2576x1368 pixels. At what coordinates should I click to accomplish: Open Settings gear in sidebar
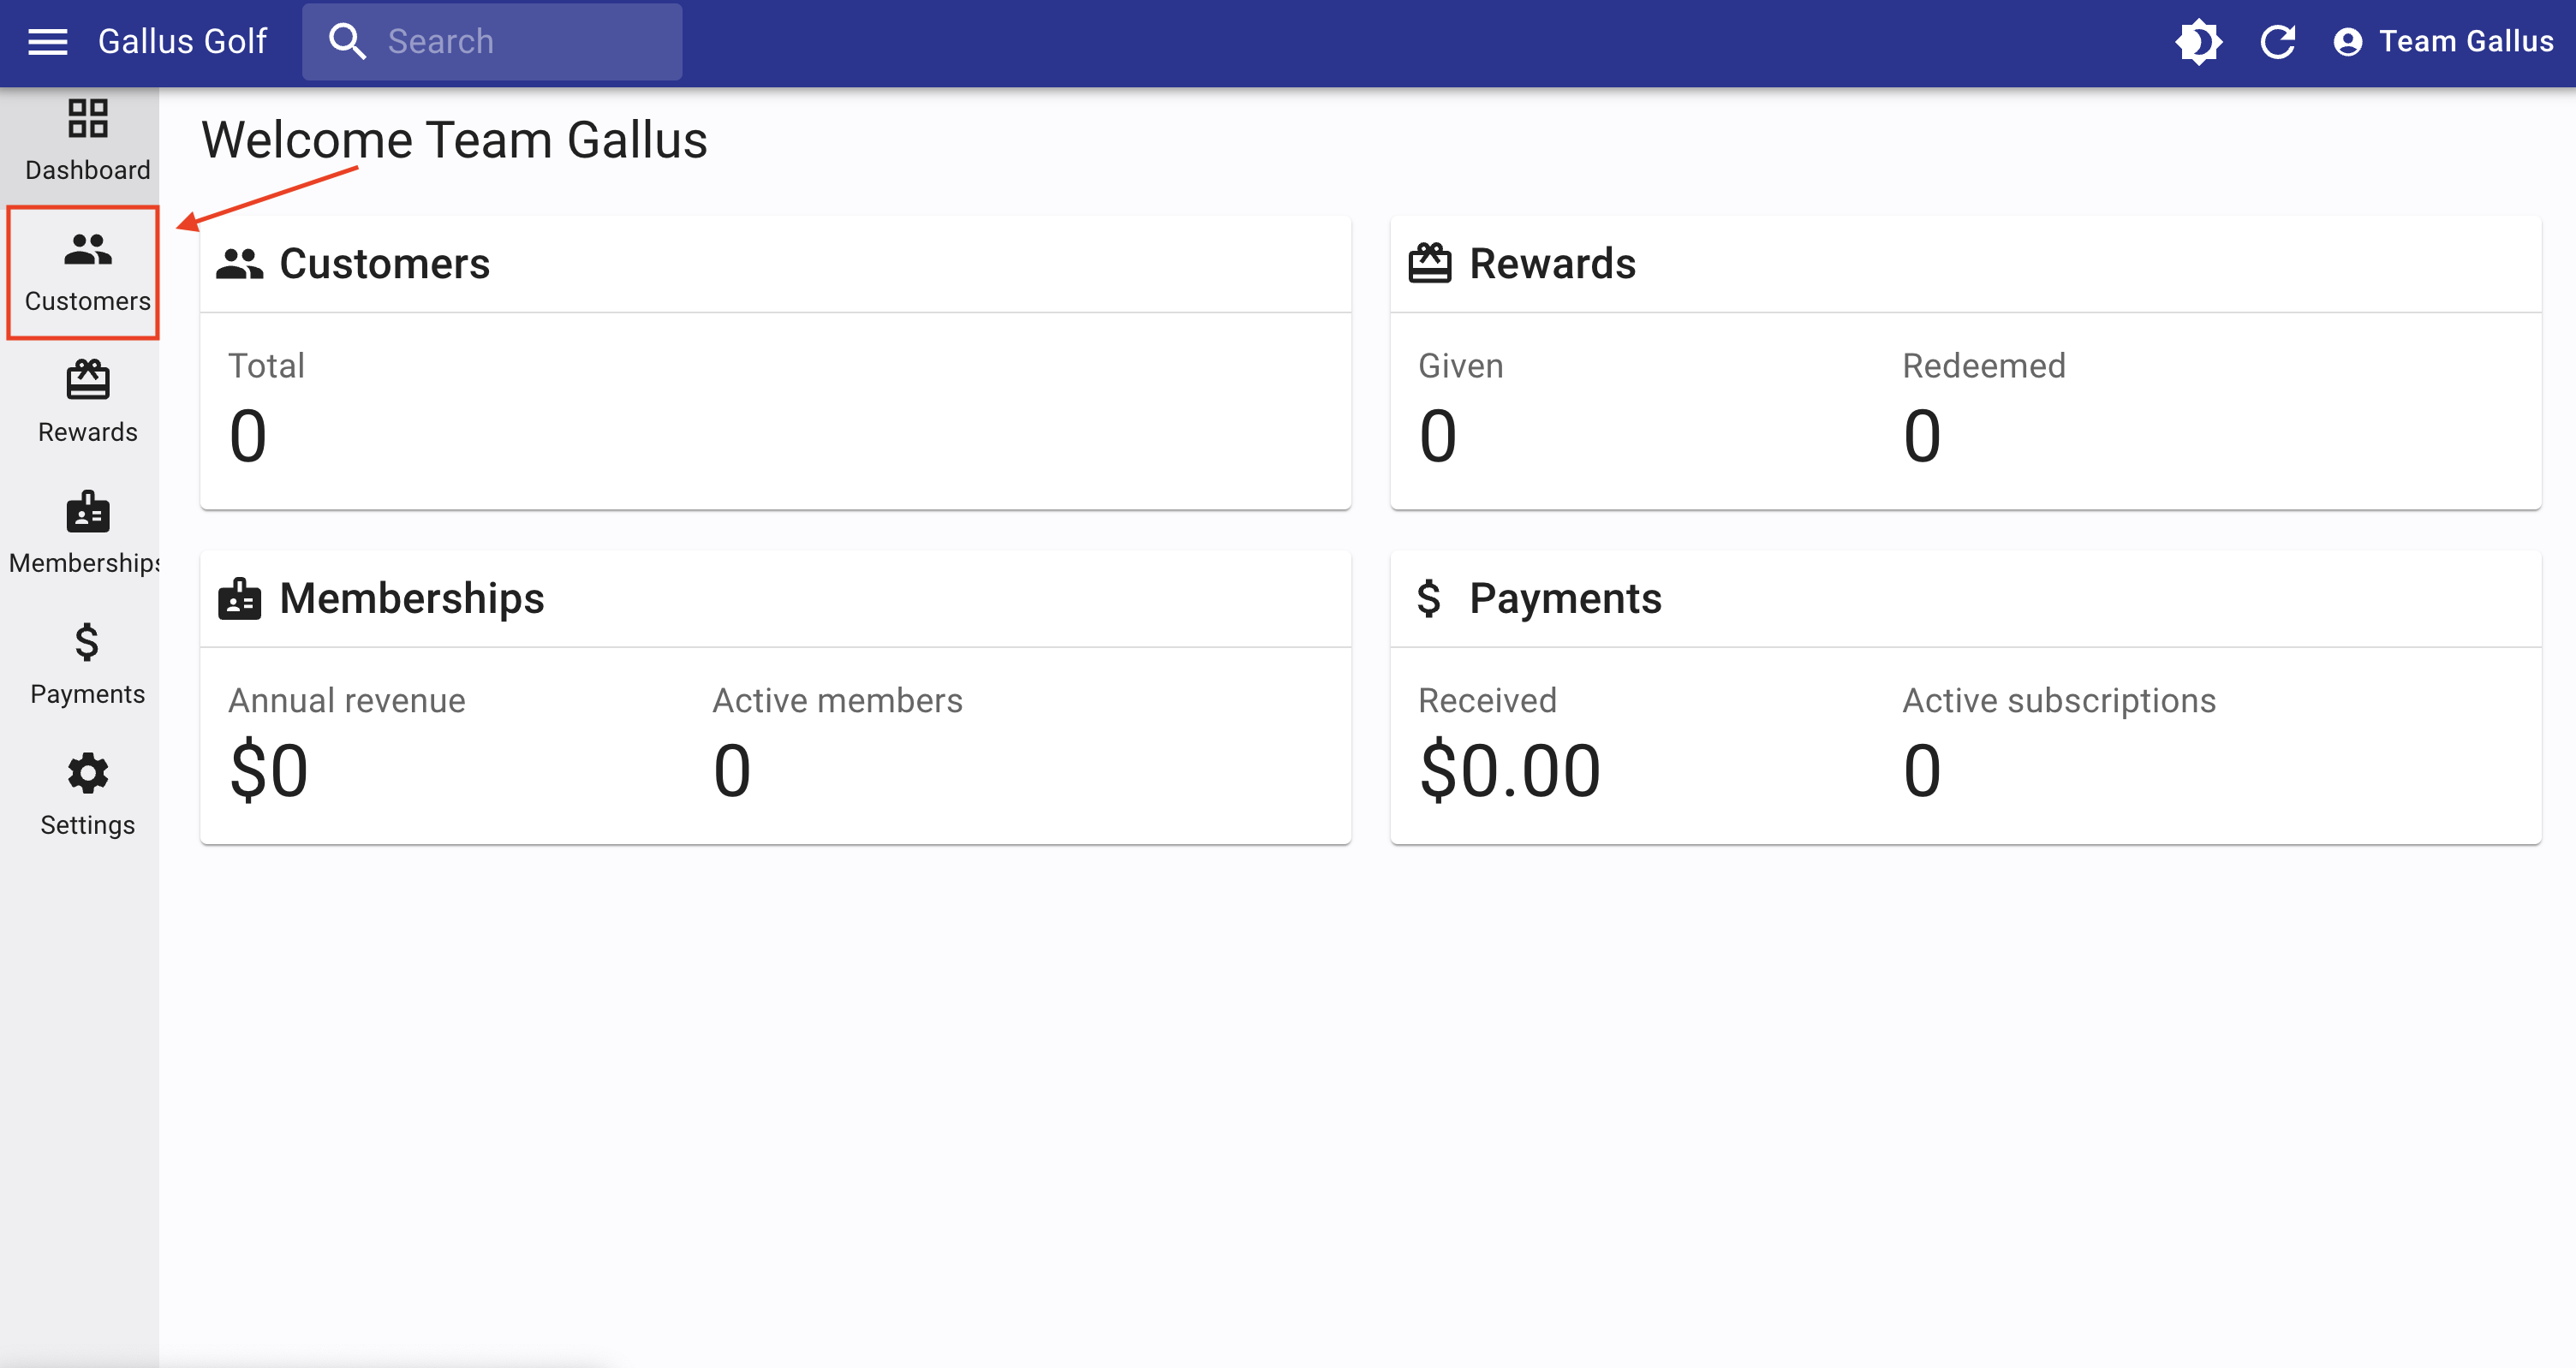87,774
